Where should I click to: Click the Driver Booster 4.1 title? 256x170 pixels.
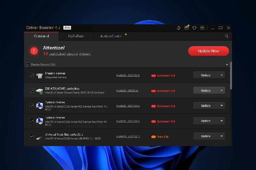(43, 28)
